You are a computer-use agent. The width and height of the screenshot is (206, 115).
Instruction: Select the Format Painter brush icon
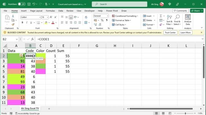[13, 25]
